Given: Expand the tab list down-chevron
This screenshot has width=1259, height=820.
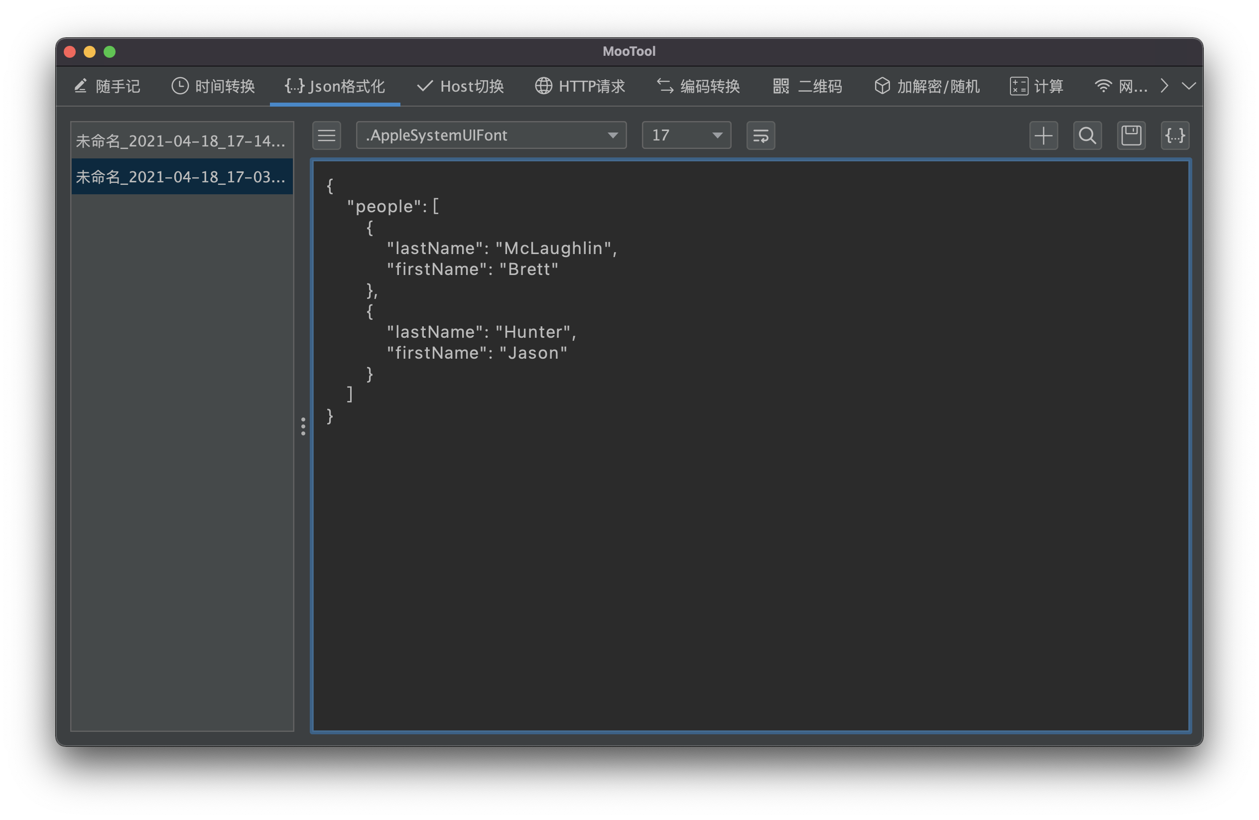Looking at the screenshot, I should [x=1189, y=86].
